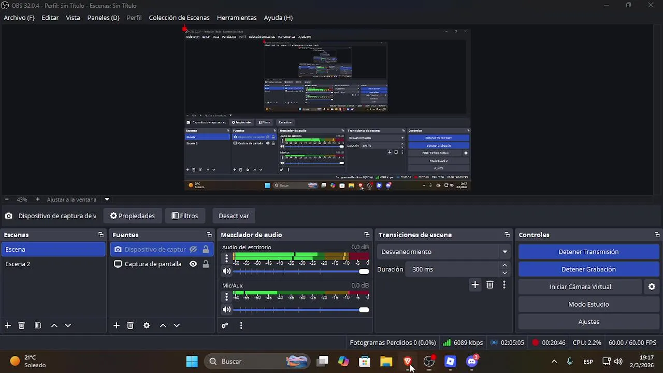Add a scene transition with plus icon

click(475, 284)
